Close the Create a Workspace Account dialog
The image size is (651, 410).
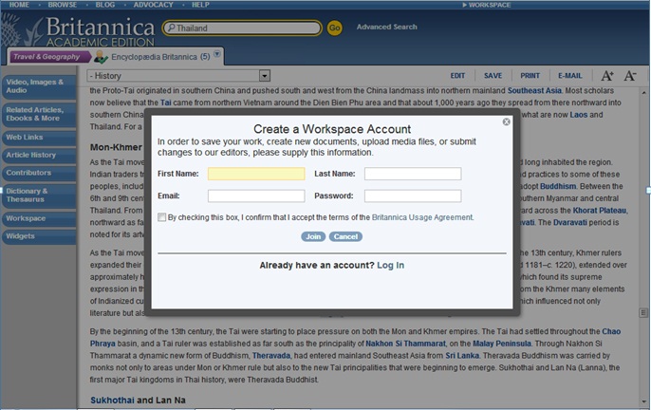[506, 121]
